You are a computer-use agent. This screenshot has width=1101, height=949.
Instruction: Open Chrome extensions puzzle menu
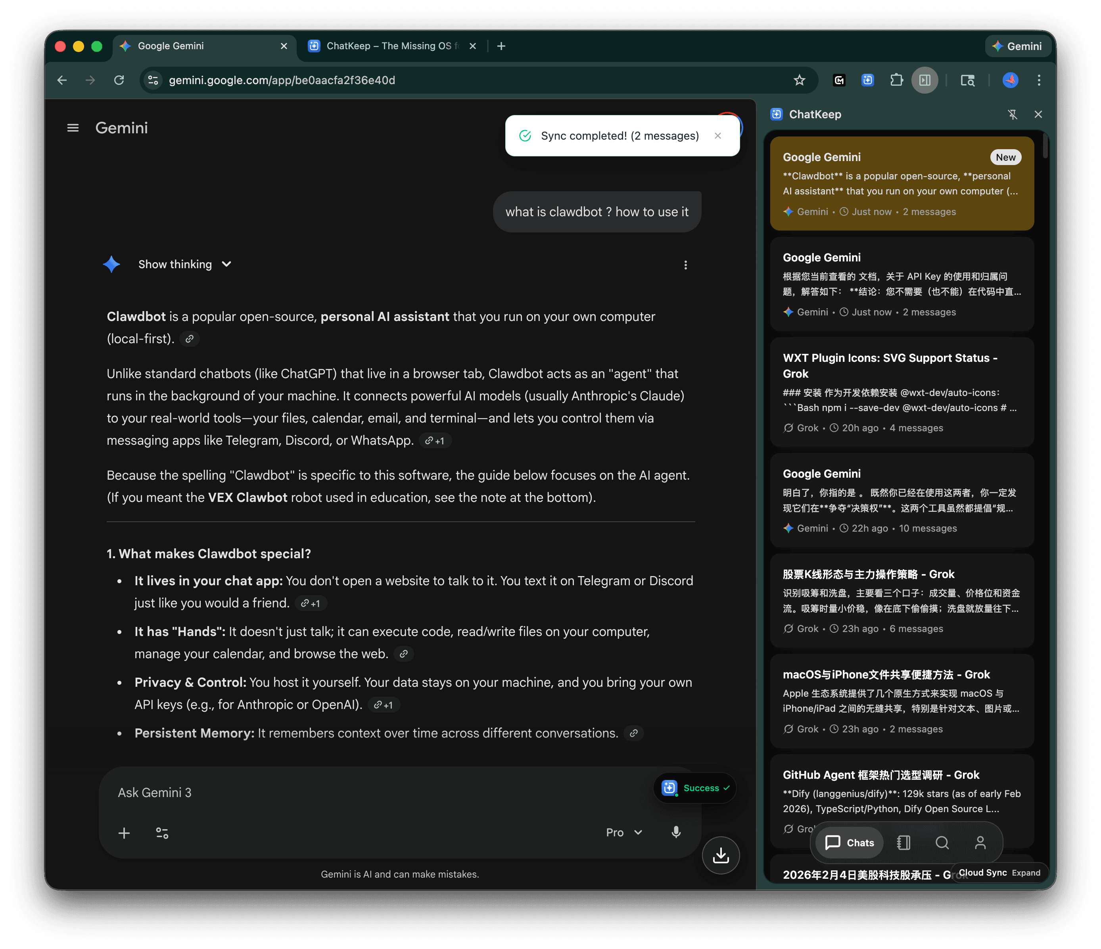(897, 80)
